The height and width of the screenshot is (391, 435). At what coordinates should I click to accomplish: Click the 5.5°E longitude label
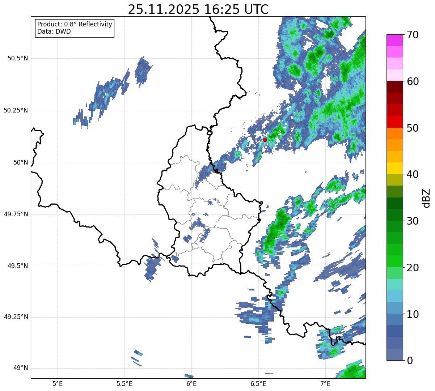(x=124, y=383)
